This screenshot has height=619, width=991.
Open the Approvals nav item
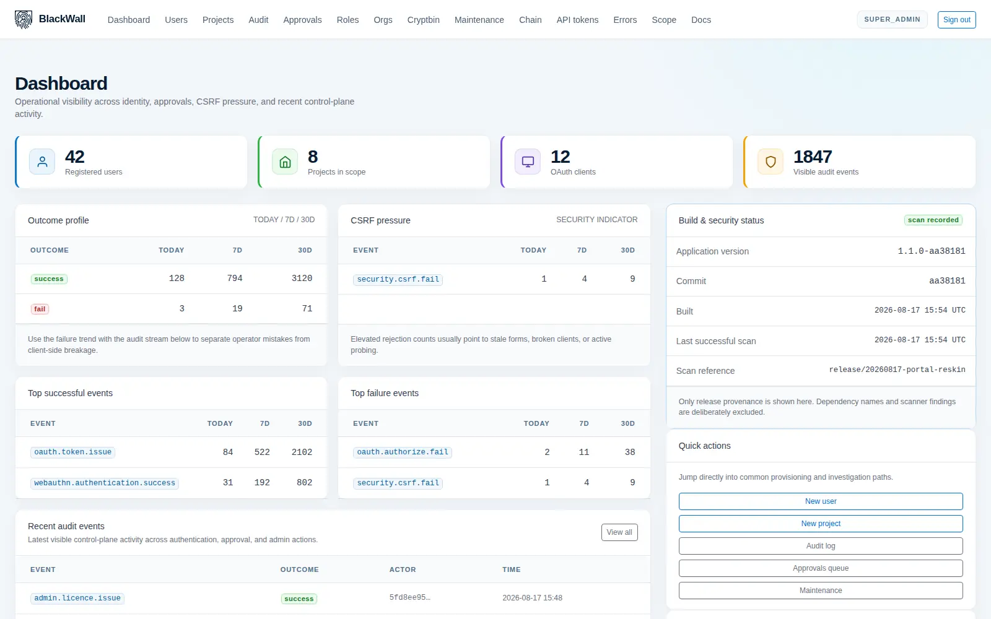[x=302, y=20]
